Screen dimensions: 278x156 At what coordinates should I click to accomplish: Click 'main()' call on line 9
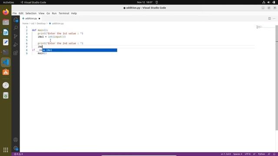tap(42, 53)
